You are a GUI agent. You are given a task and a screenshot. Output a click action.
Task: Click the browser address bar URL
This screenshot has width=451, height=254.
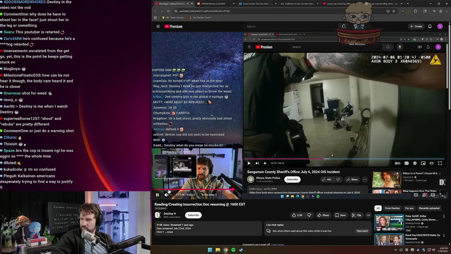tap(205, 11)
